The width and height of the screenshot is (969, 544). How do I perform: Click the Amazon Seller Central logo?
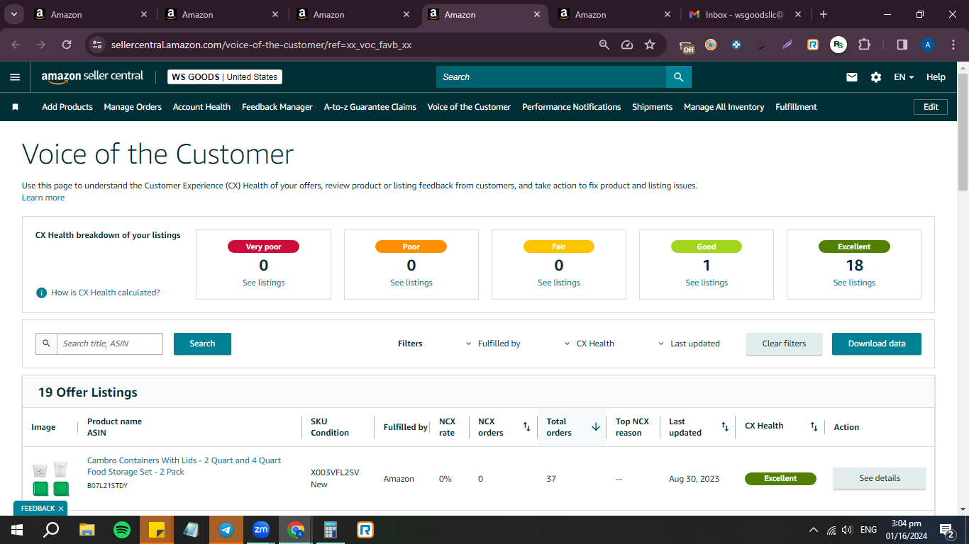92,76
